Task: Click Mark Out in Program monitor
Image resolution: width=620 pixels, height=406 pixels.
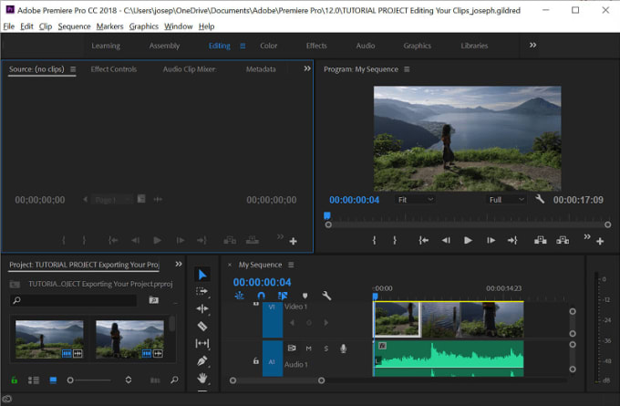Action: click(395, 240)
